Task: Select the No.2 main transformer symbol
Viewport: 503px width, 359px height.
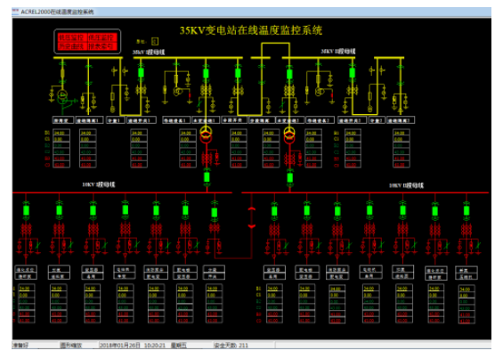Action: click(x=289, y=135)
